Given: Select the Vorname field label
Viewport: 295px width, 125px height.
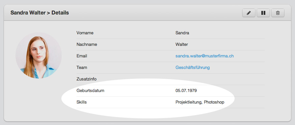Looking at the screenshot, I should 85,33.
